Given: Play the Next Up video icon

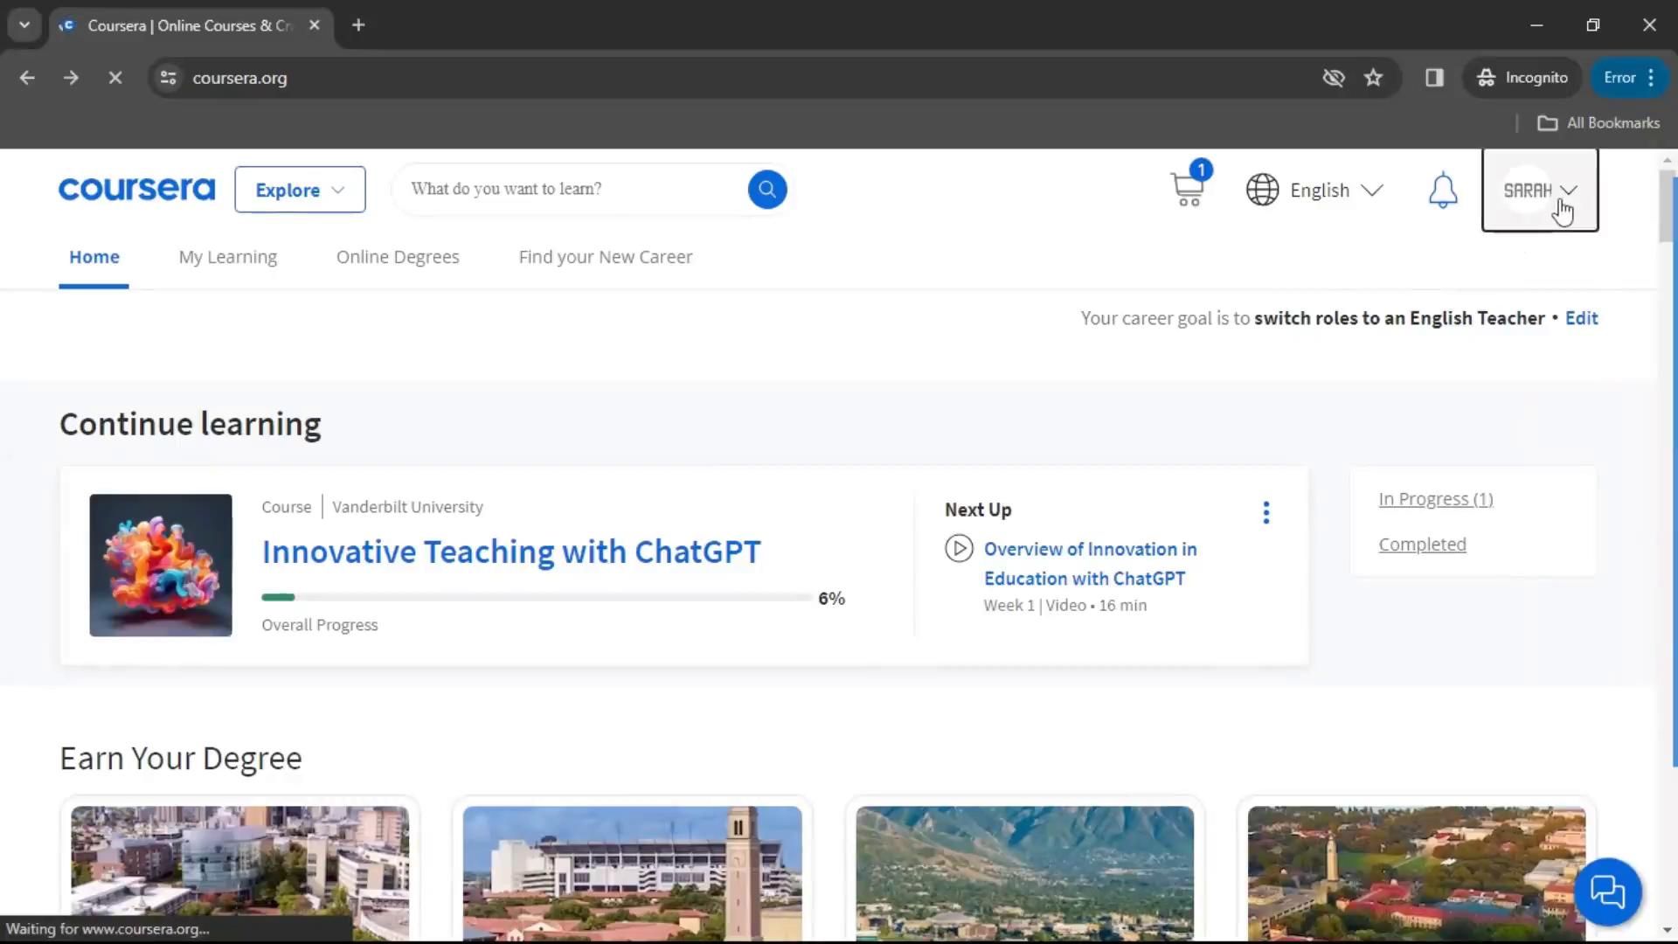Looking at the screenshot, I should click(959, 549).
